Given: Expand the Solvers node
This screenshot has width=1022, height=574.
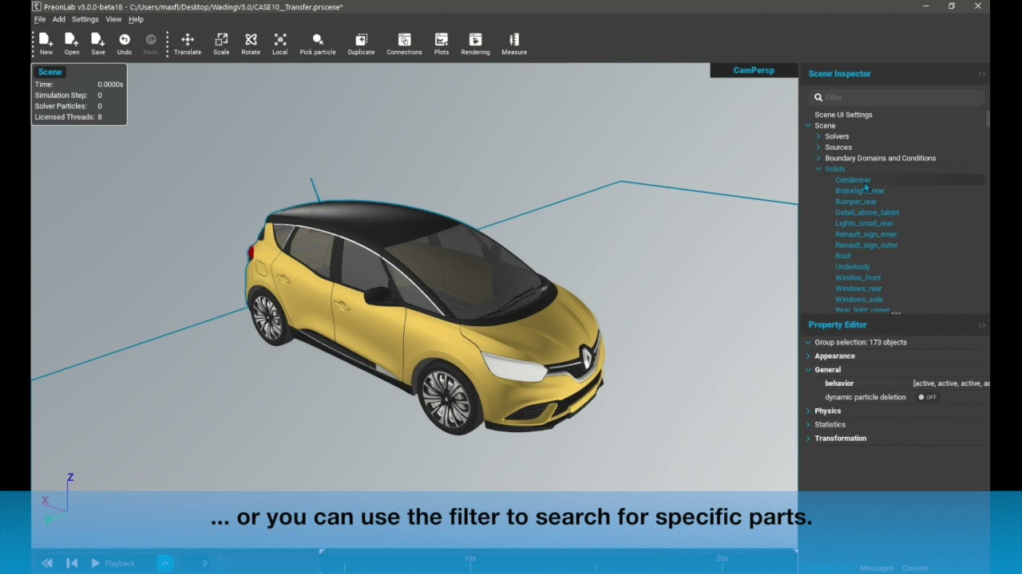Looking at the screenshot, I should tap(818, 136).
